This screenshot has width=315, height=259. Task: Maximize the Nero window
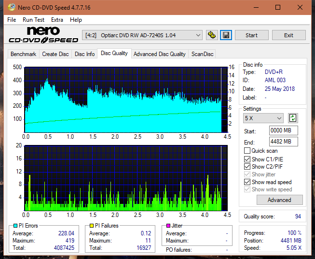[x=278, y=7]
